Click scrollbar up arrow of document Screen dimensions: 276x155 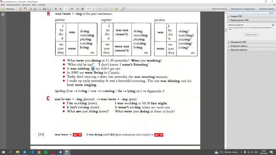tap(226, 13)
